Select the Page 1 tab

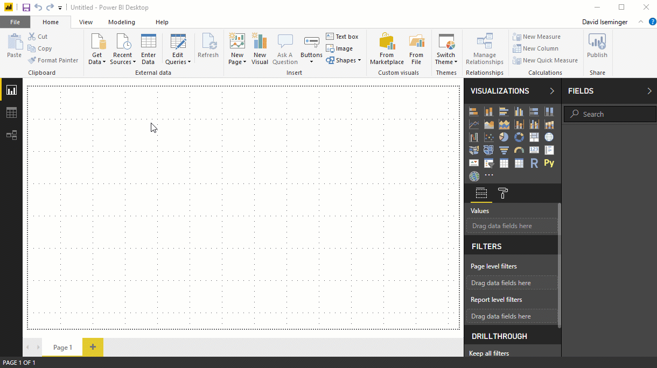coord(62,347)
